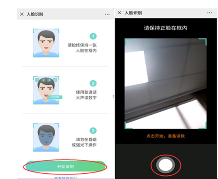
Task: Open the three-dot menu on the left page
Action: tap(107, 14)
